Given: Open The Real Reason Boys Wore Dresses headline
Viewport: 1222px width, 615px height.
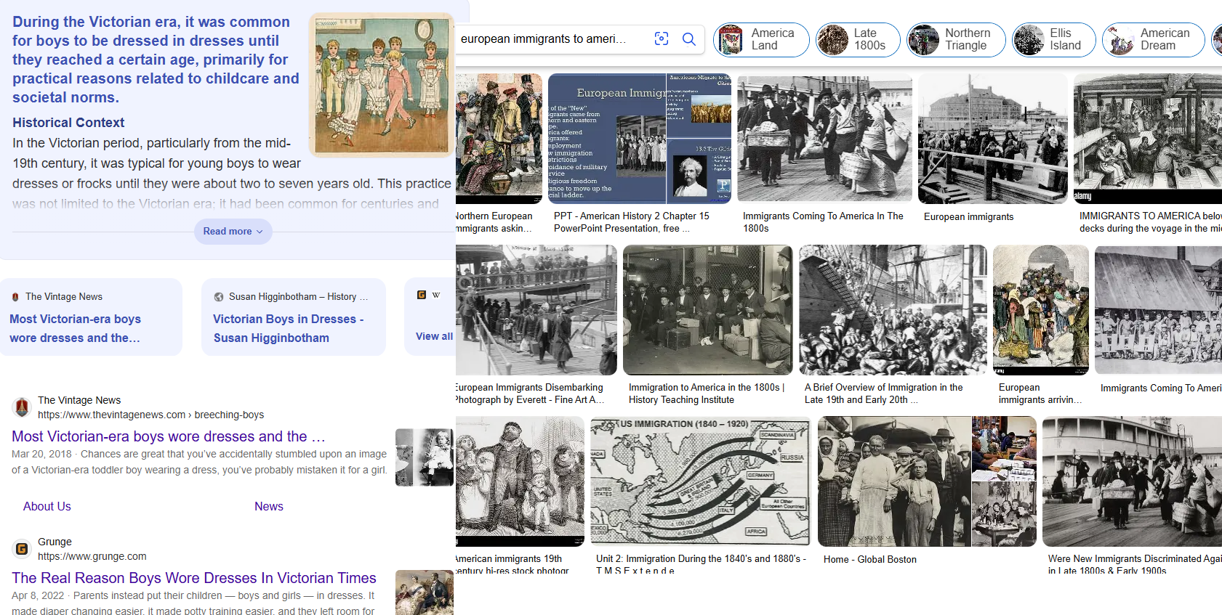Looking at the screenshot, I should (x=194, y=578).
